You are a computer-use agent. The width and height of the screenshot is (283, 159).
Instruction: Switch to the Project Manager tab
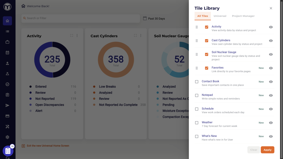click(243, 16)
